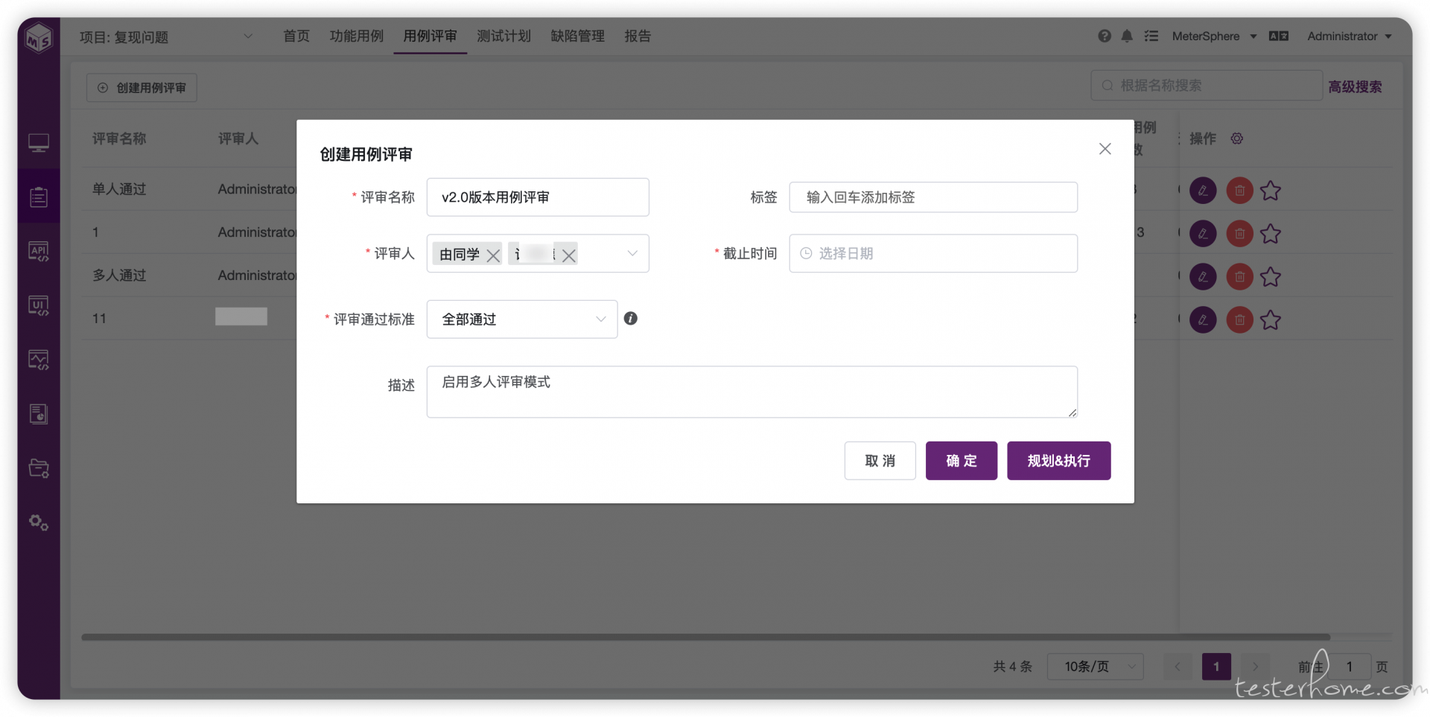Click the previous page arrow

tap(1178, 666)
